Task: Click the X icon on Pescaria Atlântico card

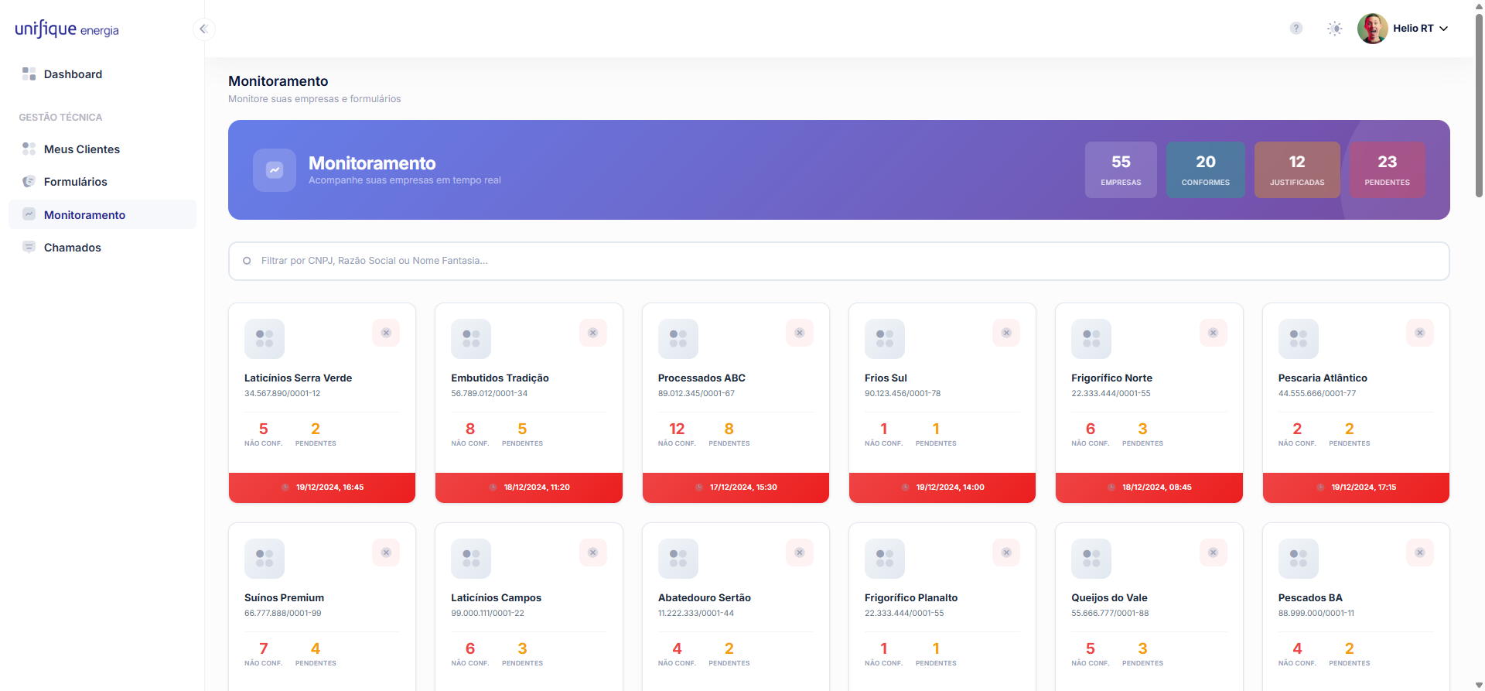Action: click(1419, 333)
